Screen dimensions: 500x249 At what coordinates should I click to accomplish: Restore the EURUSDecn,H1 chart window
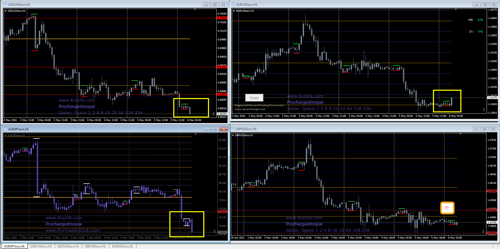(485, 4)
